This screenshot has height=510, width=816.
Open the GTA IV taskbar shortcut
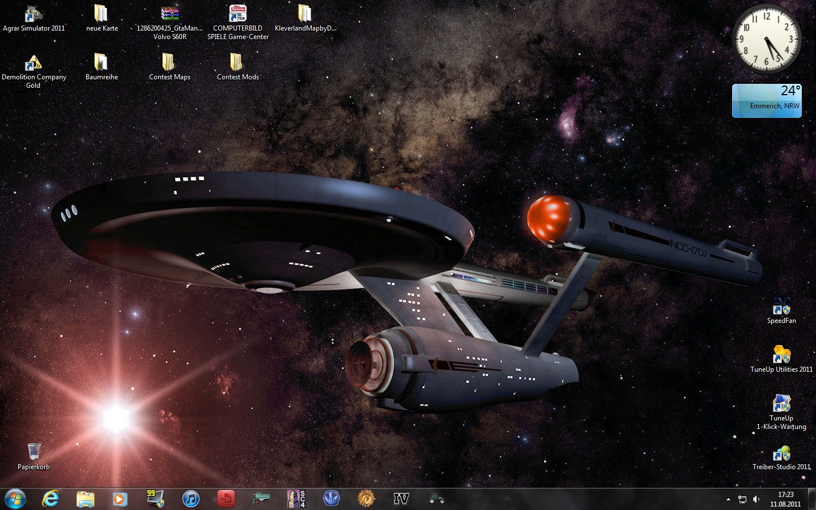point(401,499)
